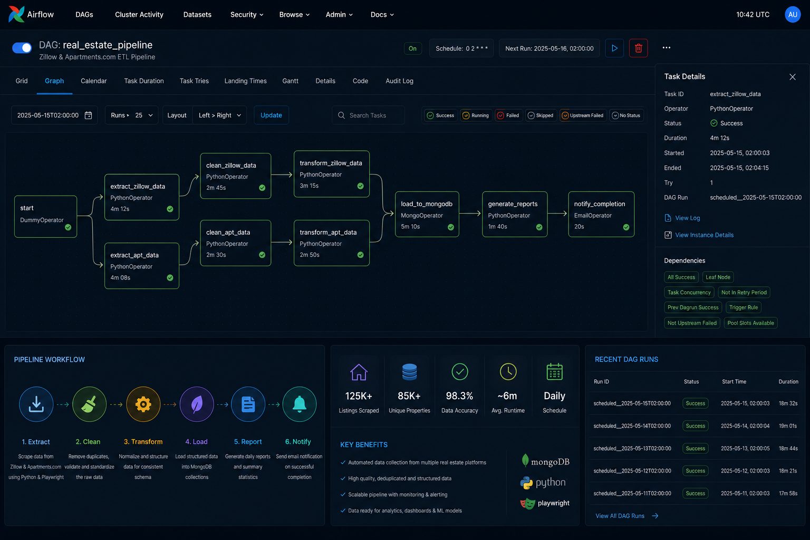Open the View Instance Details link

pos(705,235)
